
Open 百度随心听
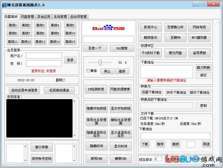tap(175, 27)
